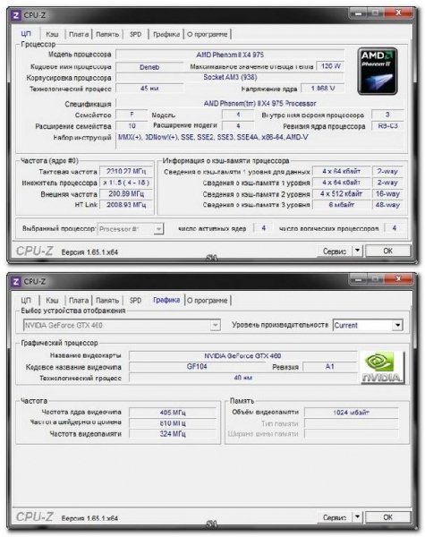425x537 pixels.
Task: Open the Плата tab in top window
Action: pyautogui.click(x=79, y=34)
